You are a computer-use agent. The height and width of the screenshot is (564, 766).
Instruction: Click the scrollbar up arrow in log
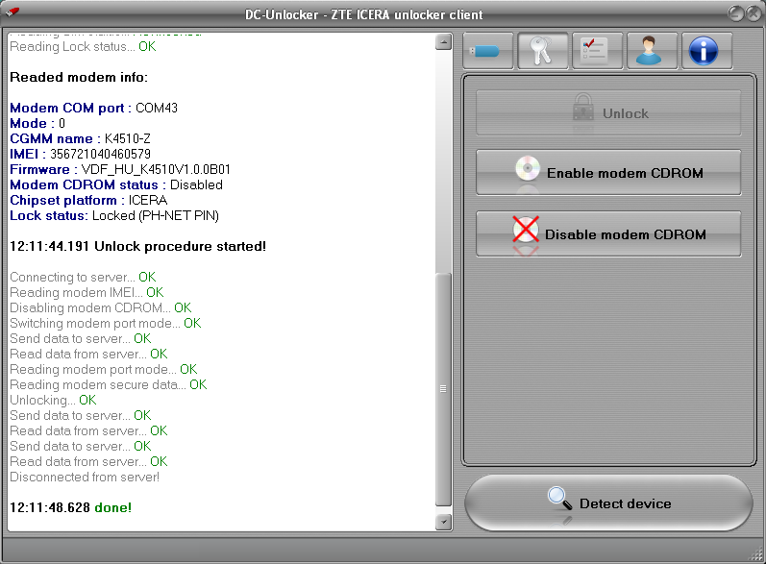pyautogui.click(x=443, y=42)
